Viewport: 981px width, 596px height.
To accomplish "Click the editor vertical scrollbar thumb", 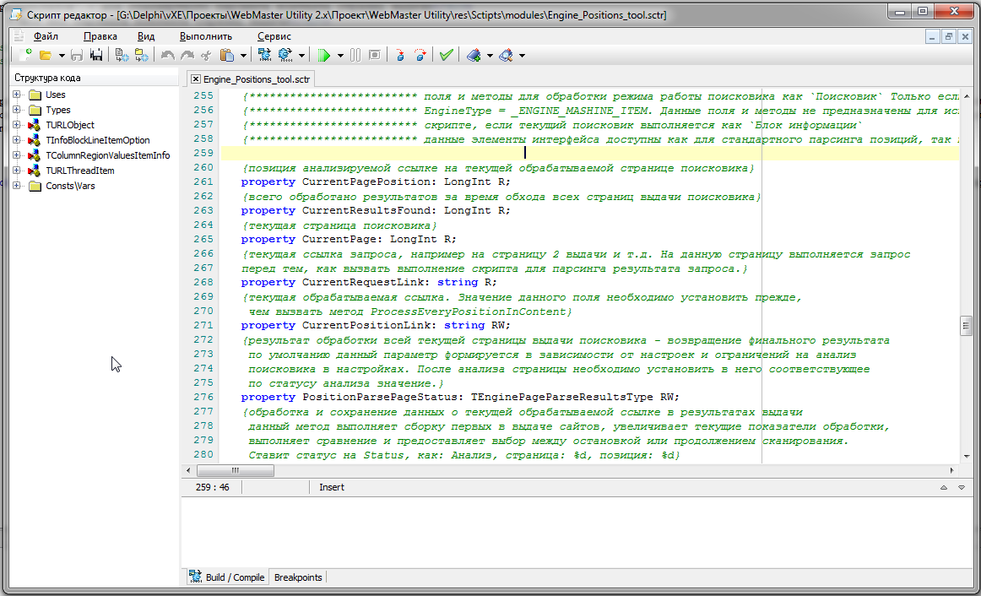I will click(x=965, y=327).
